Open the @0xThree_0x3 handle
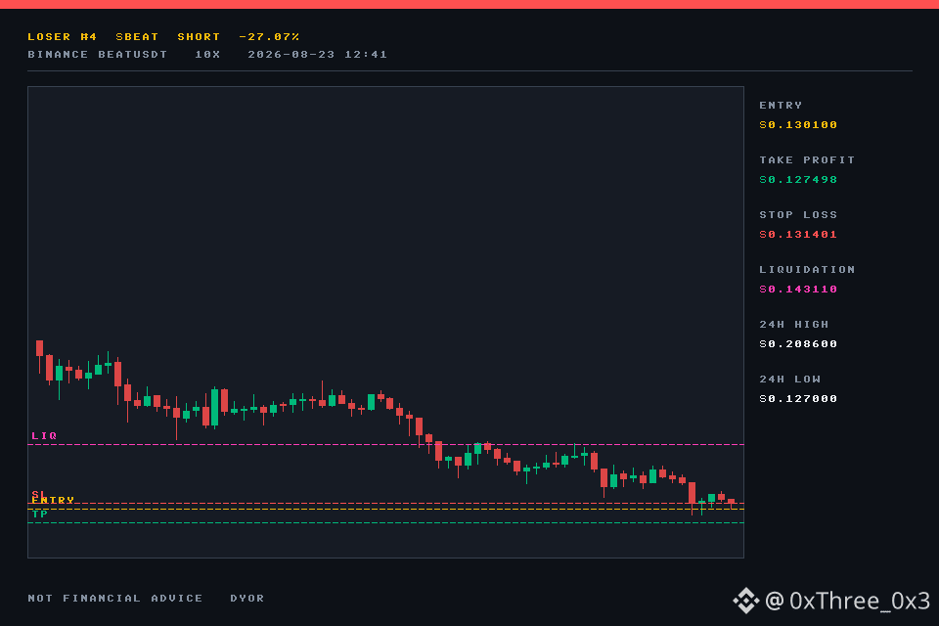 [x=848, y=601]
